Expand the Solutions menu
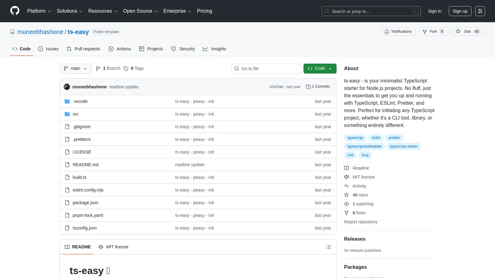 (70, 11)
